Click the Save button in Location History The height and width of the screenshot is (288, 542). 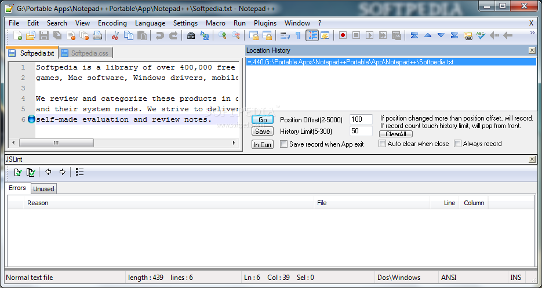[x=263, y=132]
